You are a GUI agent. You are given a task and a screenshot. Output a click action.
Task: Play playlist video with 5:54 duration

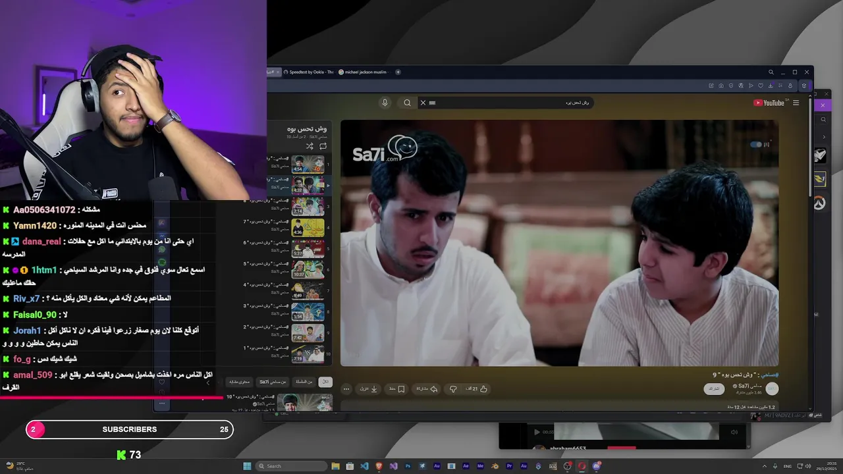coord(308,312)
